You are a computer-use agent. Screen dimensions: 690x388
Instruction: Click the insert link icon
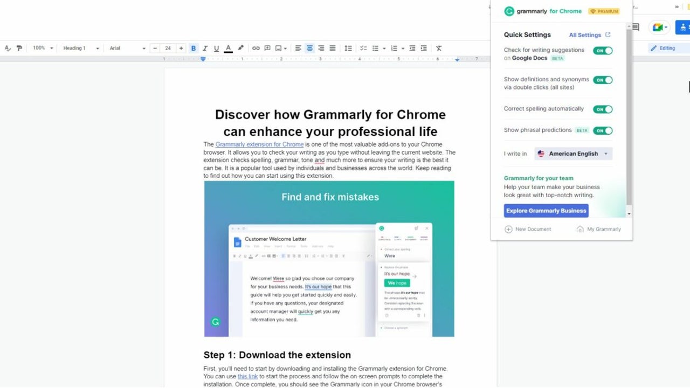coord(256,48)
